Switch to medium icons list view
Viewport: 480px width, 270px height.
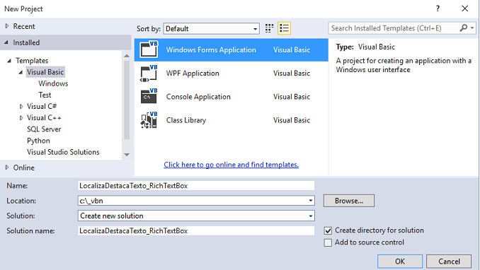coord(284,28)
